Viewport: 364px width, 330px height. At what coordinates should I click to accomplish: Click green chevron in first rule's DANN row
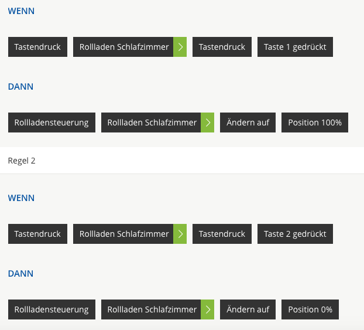click(208, 123)
